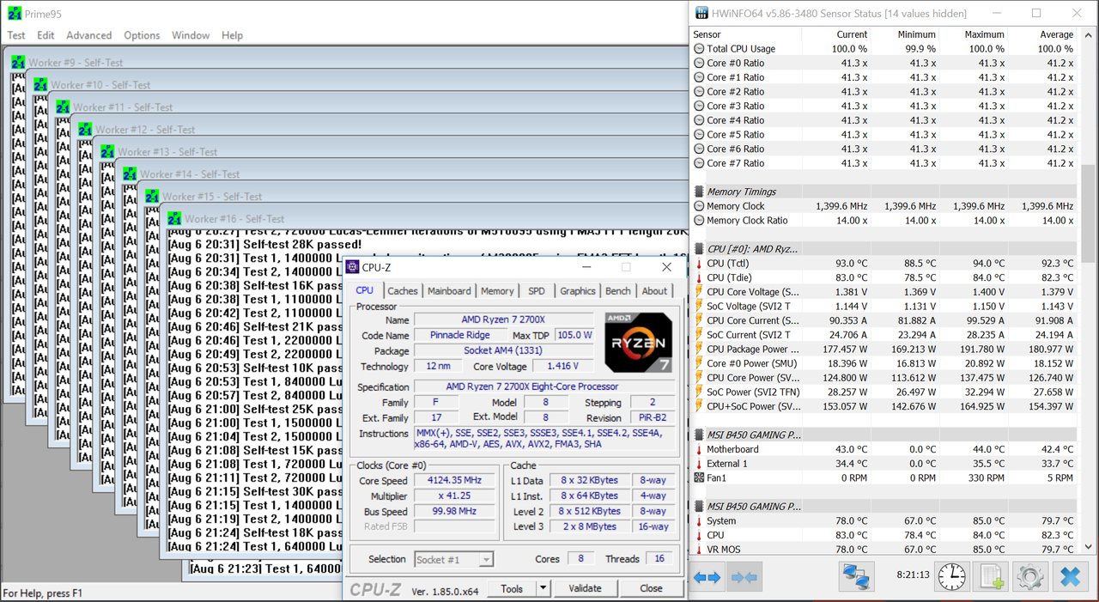Select the CPU (Tdie) sensor row
The image size is (1099, 602).
coord(884,277)
